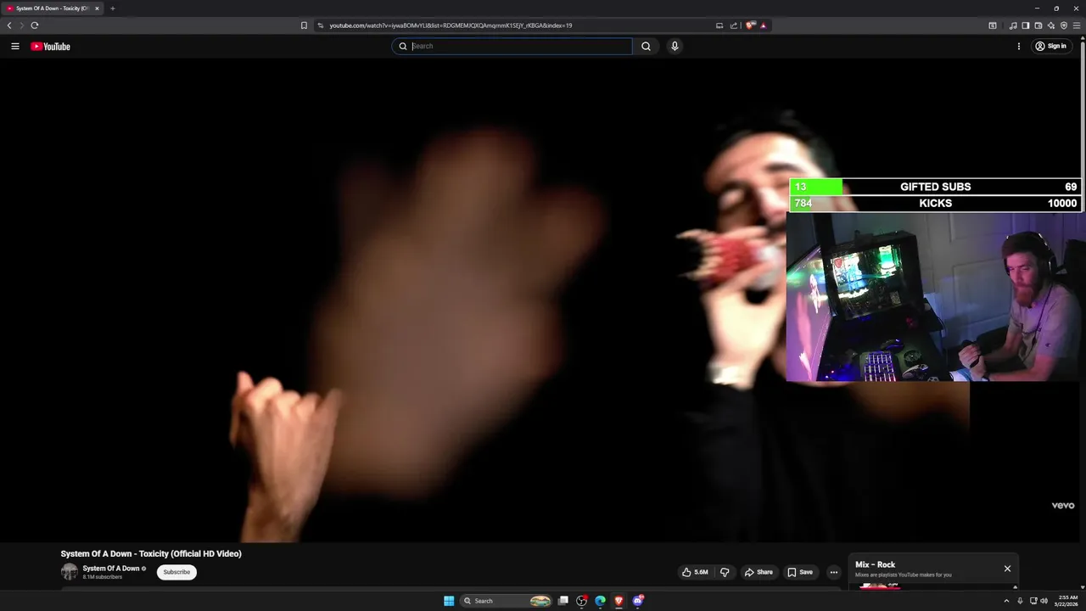Share the Toxicity video
Image resolution: width=1086 pixels, height=611 pixels.
pyautogui.click(x=759, y=572)
